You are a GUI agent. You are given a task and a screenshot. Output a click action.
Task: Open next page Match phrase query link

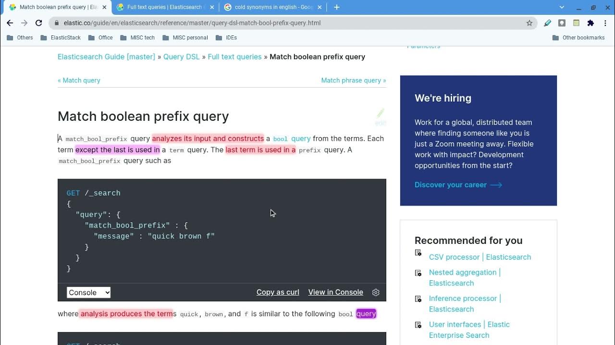pos(354,80)
